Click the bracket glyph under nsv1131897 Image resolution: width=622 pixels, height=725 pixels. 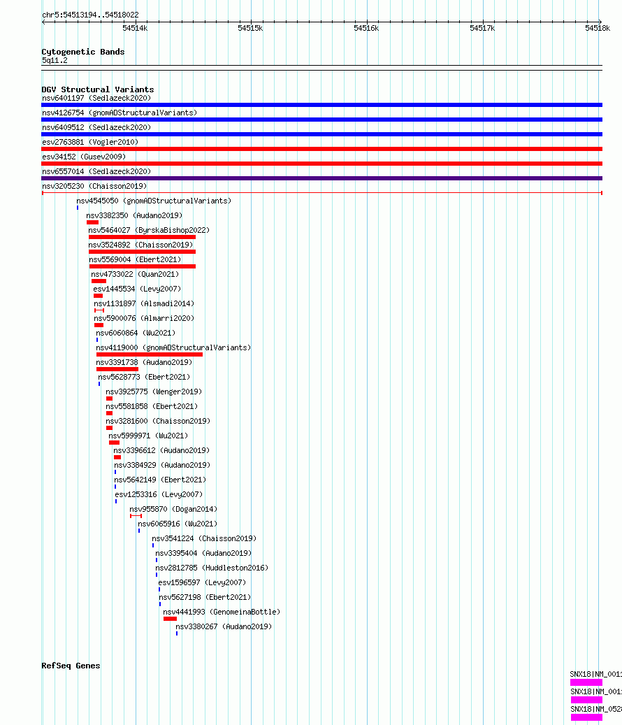point(99,310)
